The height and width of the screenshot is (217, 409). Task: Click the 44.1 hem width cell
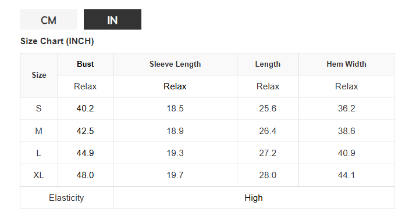click(346, 175)
